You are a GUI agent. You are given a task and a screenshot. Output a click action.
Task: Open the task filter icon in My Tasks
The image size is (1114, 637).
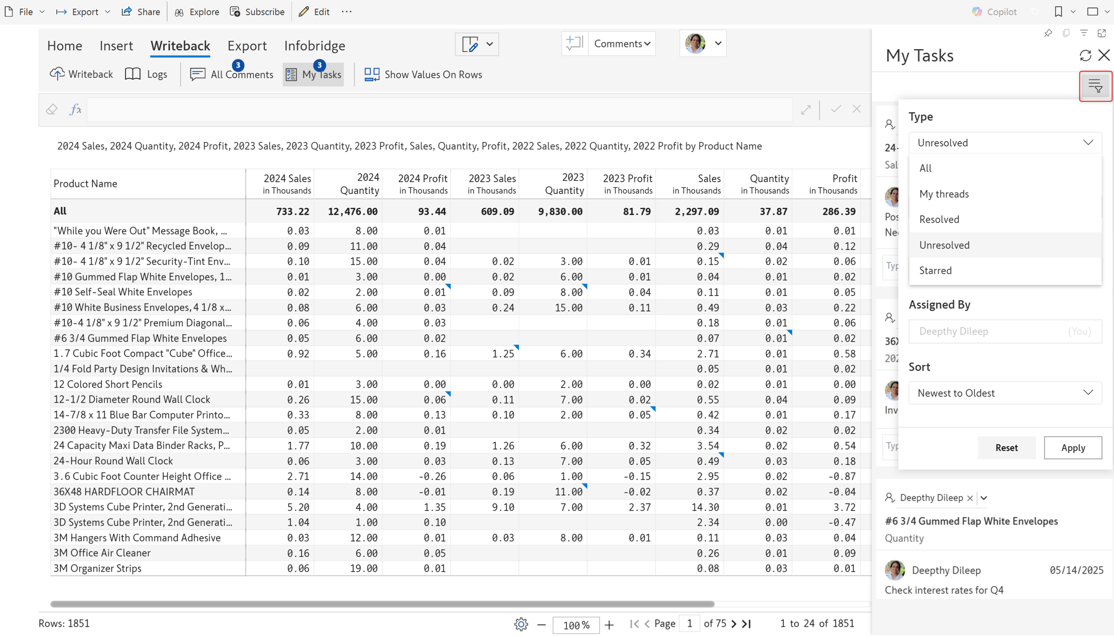click(x=1095, y=86)
